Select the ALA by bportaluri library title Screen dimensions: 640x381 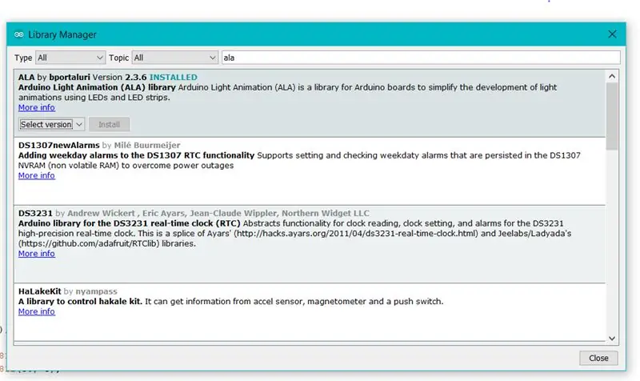tap(54, 77)
